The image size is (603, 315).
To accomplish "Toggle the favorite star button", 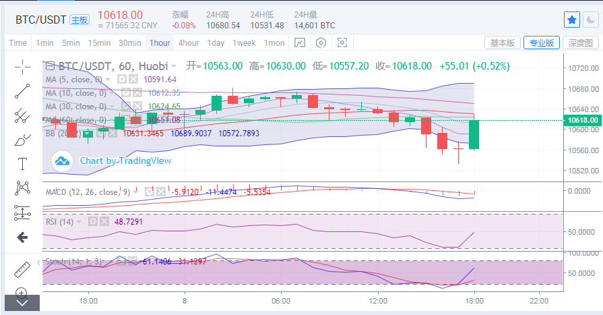I will tap(572, 20).
